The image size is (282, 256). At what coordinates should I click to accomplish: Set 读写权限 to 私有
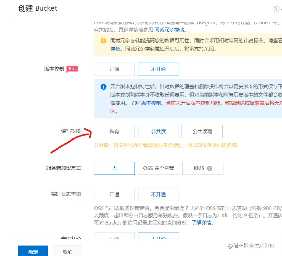tap(114, 131)
